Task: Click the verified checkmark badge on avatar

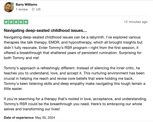Action: [x=12, y=4]
